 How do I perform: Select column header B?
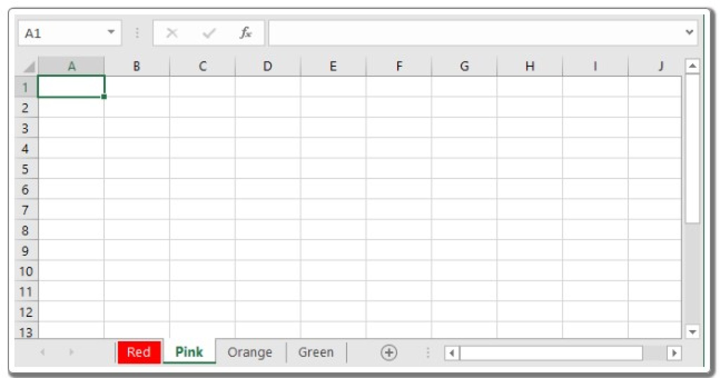click(x=136, y=65)
